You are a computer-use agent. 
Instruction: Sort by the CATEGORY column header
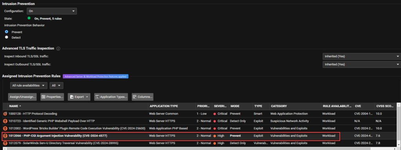click(x=295, y=106)
